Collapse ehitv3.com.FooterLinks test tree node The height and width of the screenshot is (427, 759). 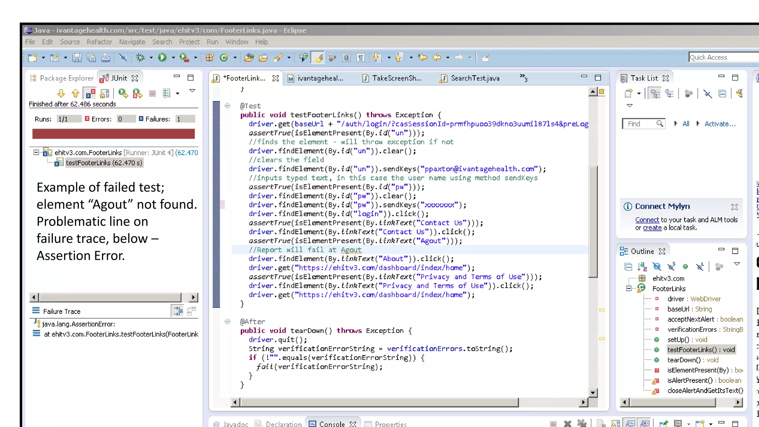click(x=36, y=152)
